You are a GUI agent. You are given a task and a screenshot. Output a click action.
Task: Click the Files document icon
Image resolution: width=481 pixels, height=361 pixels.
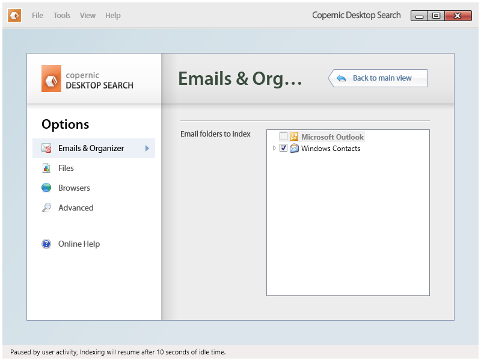tap(46, 168)
